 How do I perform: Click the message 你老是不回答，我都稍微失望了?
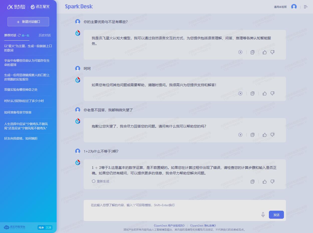coord(108,110)
